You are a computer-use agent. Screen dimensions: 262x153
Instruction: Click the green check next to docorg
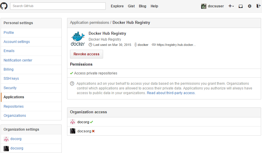point(92,122)
